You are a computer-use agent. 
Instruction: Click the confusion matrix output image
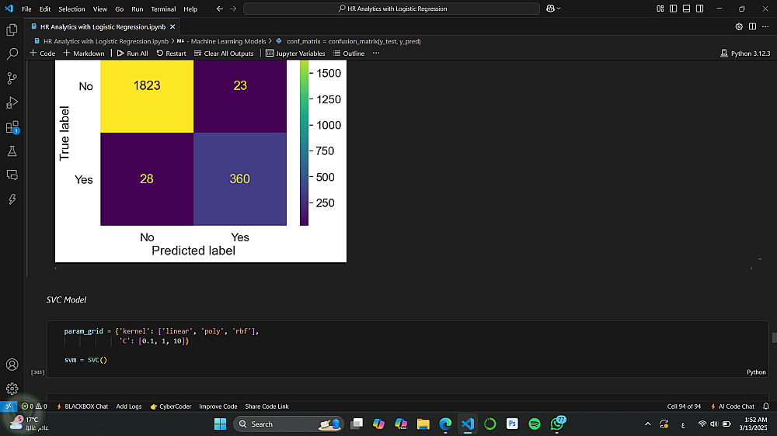tap(200, 161)
